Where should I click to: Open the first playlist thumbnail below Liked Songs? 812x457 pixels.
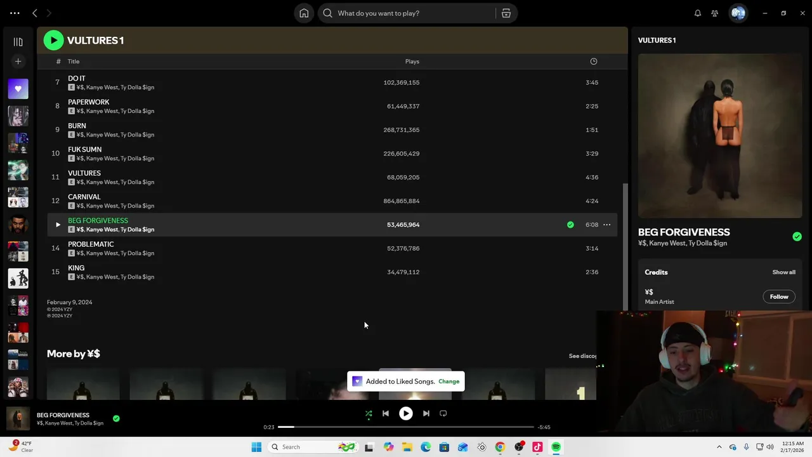[18, 116]
